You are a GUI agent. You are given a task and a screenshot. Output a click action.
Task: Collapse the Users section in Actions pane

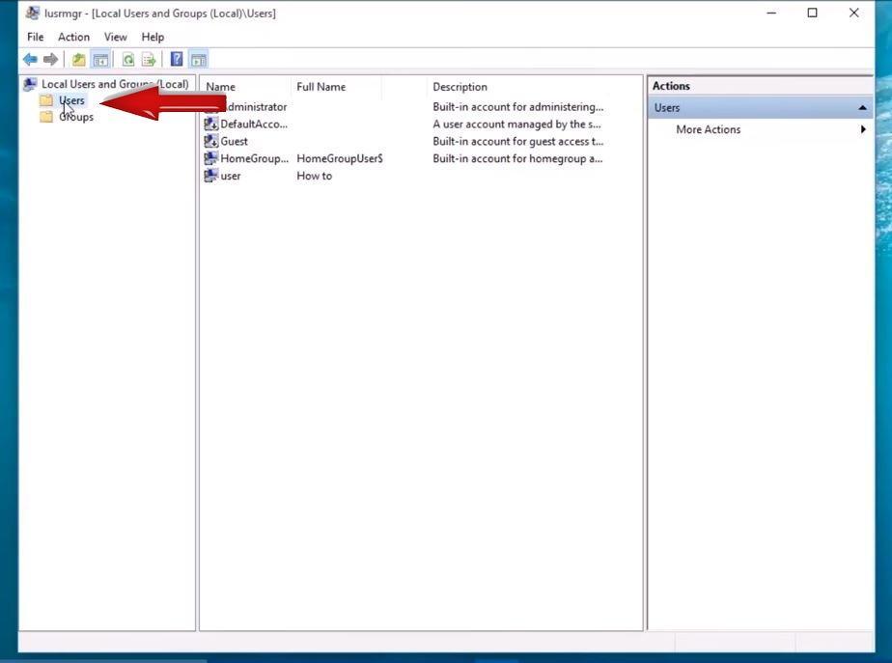866,107
